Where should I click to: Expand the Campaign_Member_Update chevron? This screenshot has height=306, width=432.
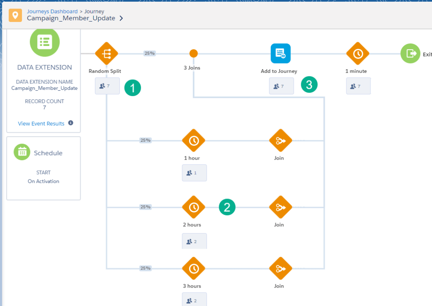121,19
